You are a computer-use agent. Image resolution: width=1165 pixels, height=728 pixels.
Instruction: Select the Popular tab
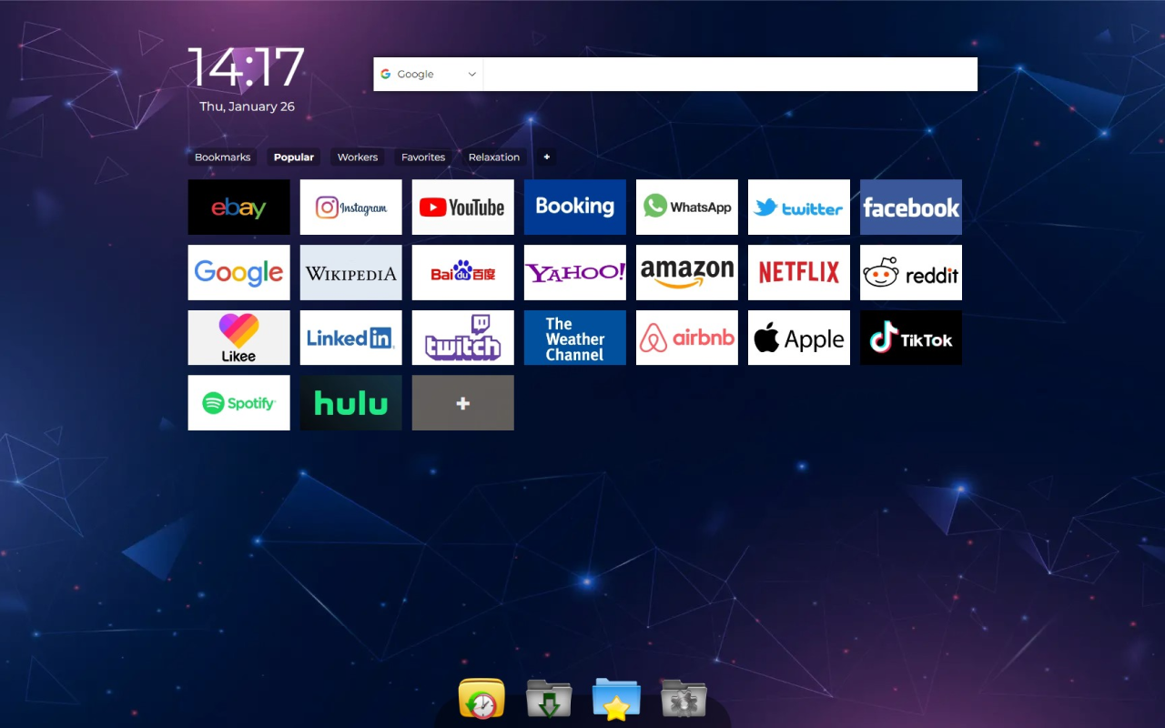coord(294,157)
